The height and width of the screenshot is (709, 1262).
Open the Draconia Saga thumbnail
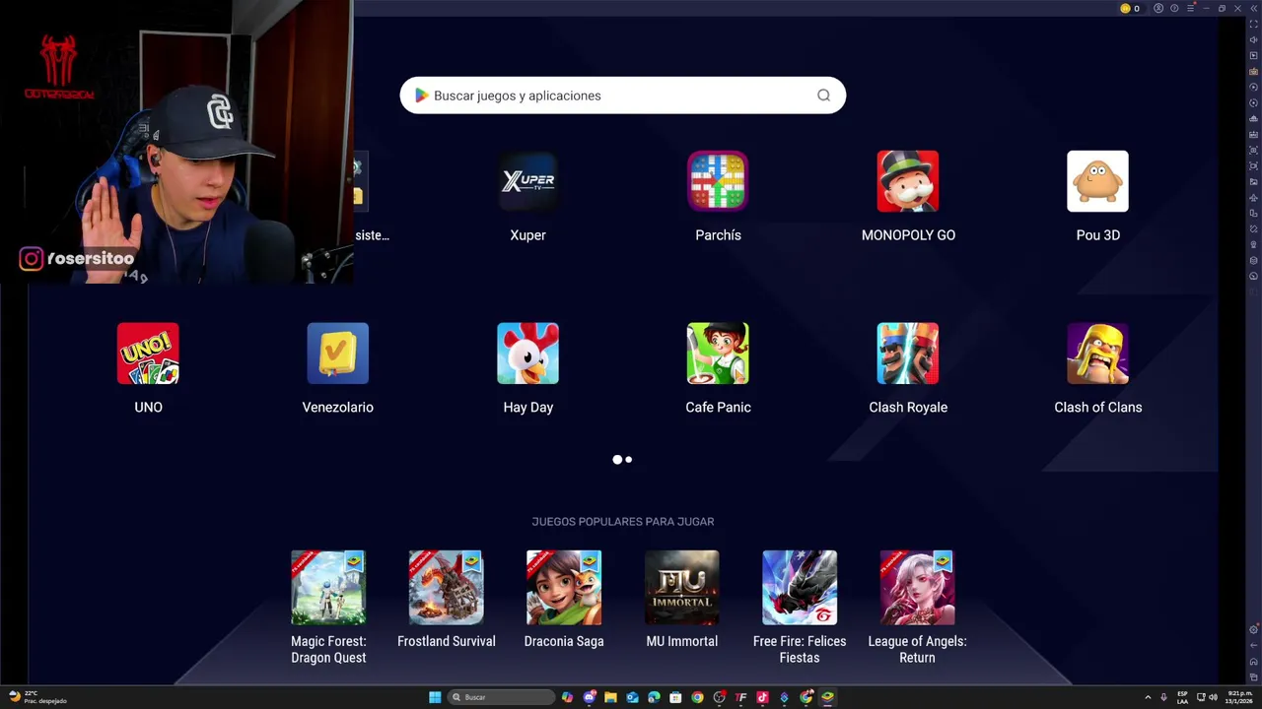click(564, 588)
